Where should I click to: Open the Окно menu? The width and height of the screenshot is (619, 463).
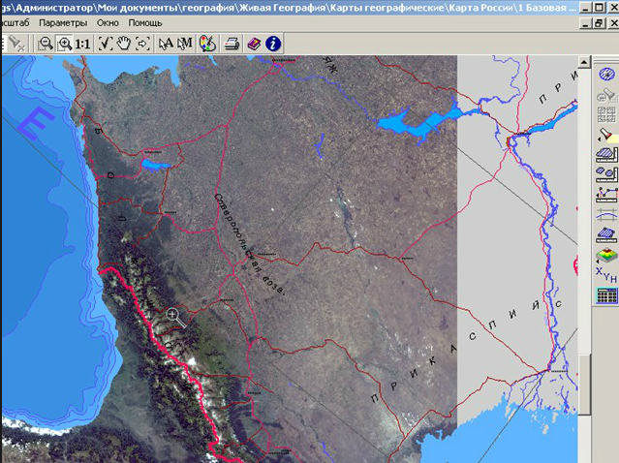[108, 22]
